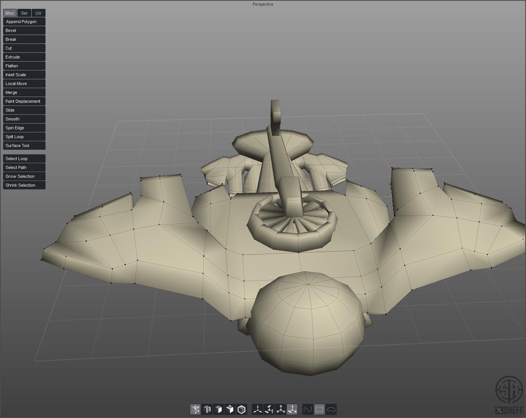The image size is (526, 418).
Task: Click the Select Loop button
Action: point(24,159)
